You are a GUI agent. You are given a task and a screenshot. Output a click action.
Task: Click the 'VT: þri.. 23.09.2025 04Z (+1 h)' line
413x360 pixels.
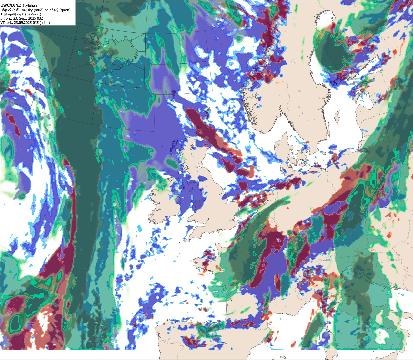tap(25, 23)
